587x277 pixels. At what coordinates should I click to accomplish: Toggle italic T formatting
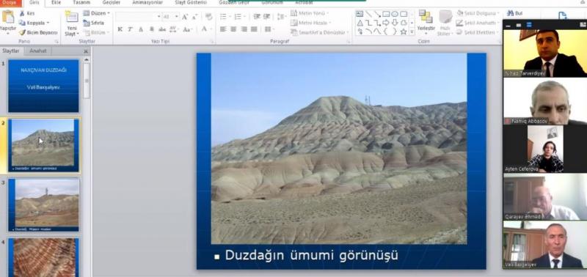(x=131, y=29)
